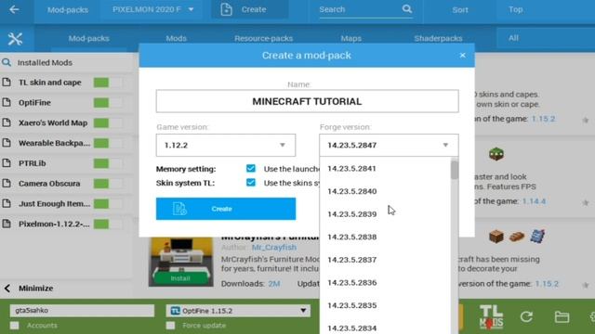Click the search magnifier icon in top bar
The image size is (595, 334).
pos(407,9)
